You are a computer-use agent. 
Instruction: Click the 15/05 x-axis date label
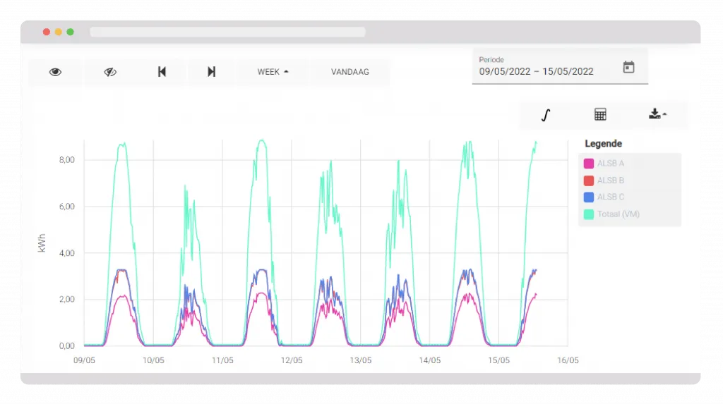pyautogui.click(x=499, y=360)
